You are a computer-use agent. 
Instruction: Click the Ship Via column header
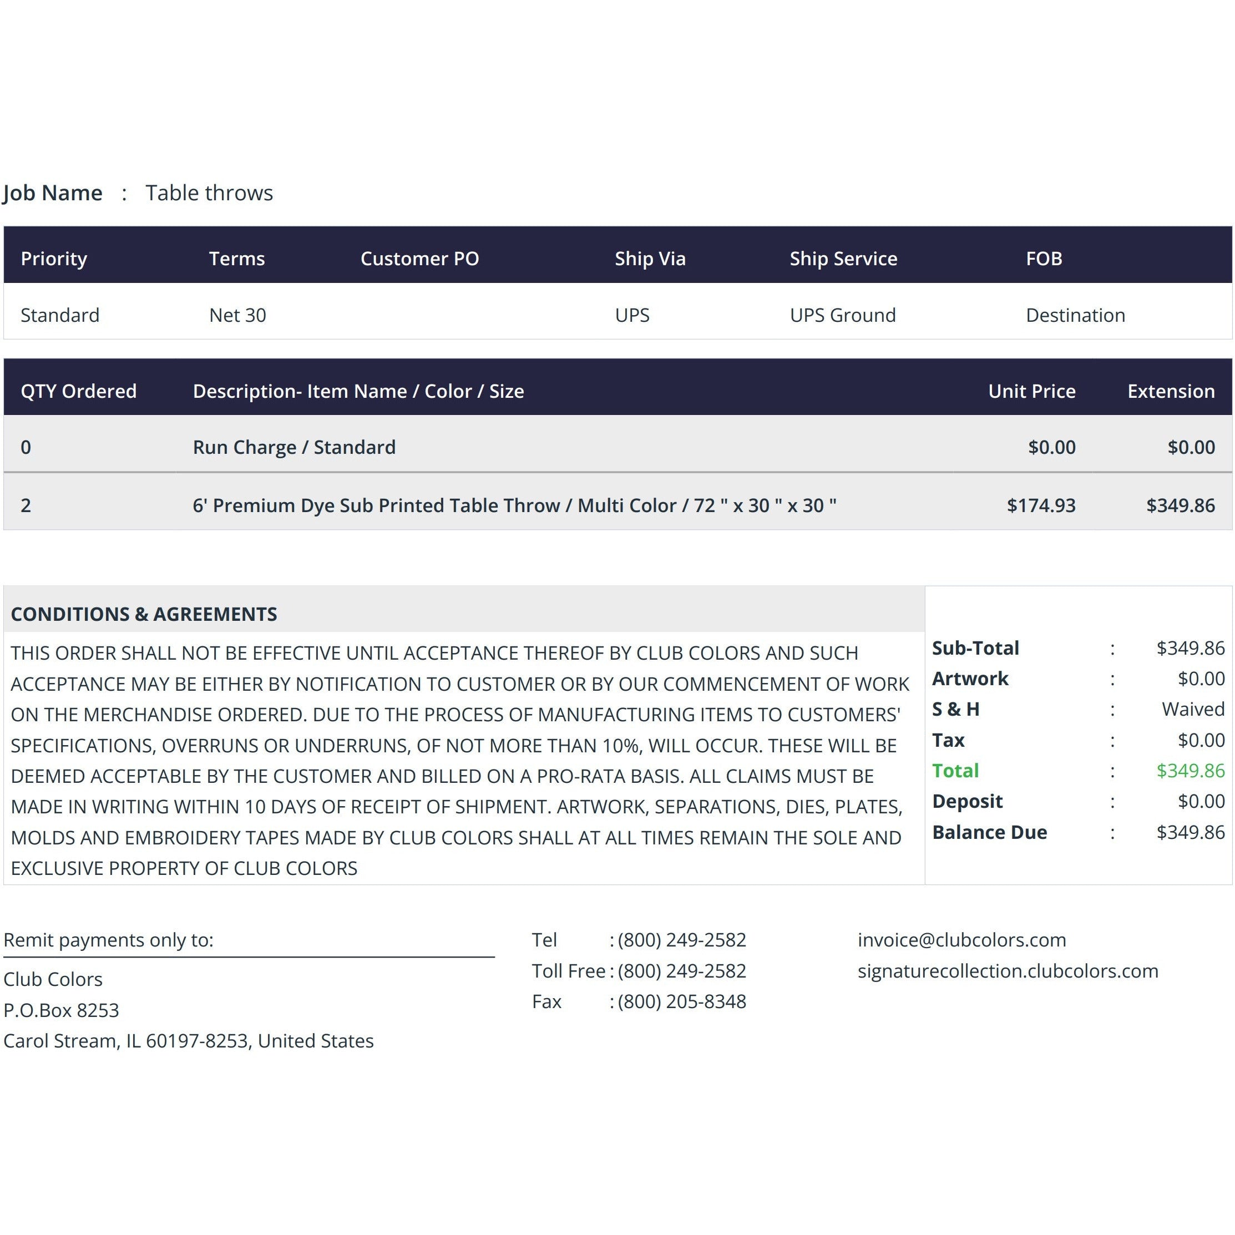[x=650, y=258]
